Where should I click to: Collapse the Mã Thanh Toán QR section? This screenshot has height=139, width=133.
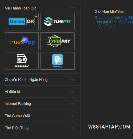pos(73,7)
